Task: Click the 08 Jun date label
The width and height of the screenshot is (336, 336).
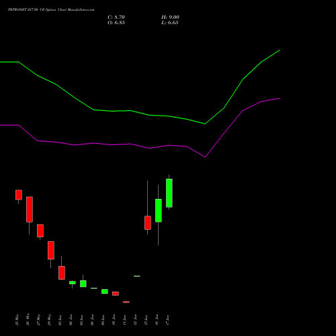Action: (x=93, y=320)
